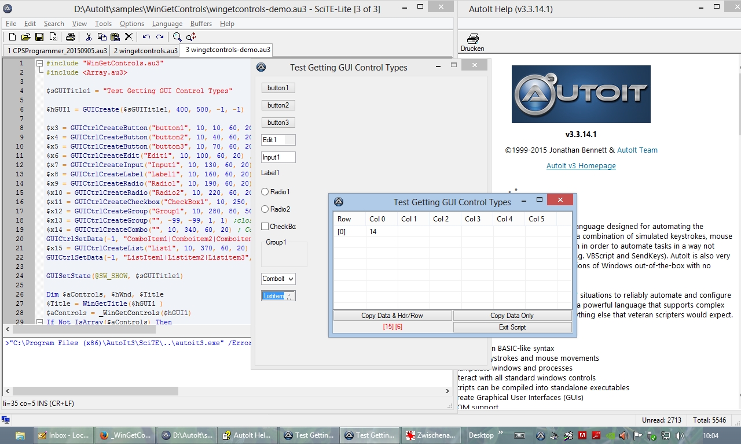
Task: Open Find with the magnifier icon
Action: point(177,37)
